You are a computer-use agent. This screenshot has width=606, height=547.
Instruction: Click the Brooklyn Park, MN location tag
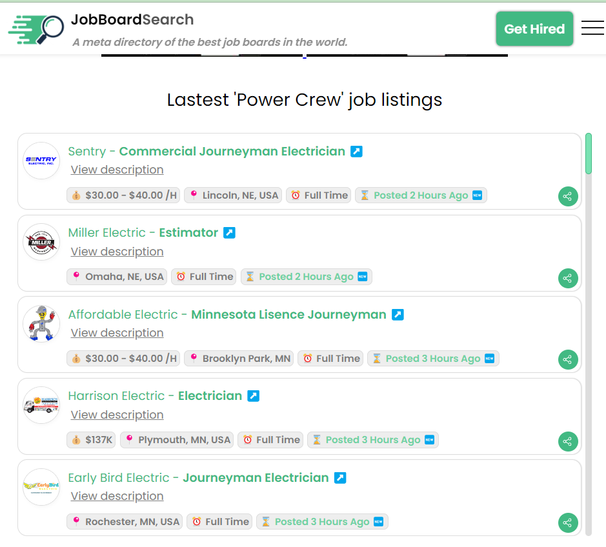pyautogui.click(x=239, y=359)
